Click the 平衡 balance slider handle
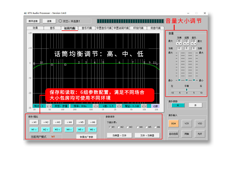235x173 pixels. pos(187,89)
